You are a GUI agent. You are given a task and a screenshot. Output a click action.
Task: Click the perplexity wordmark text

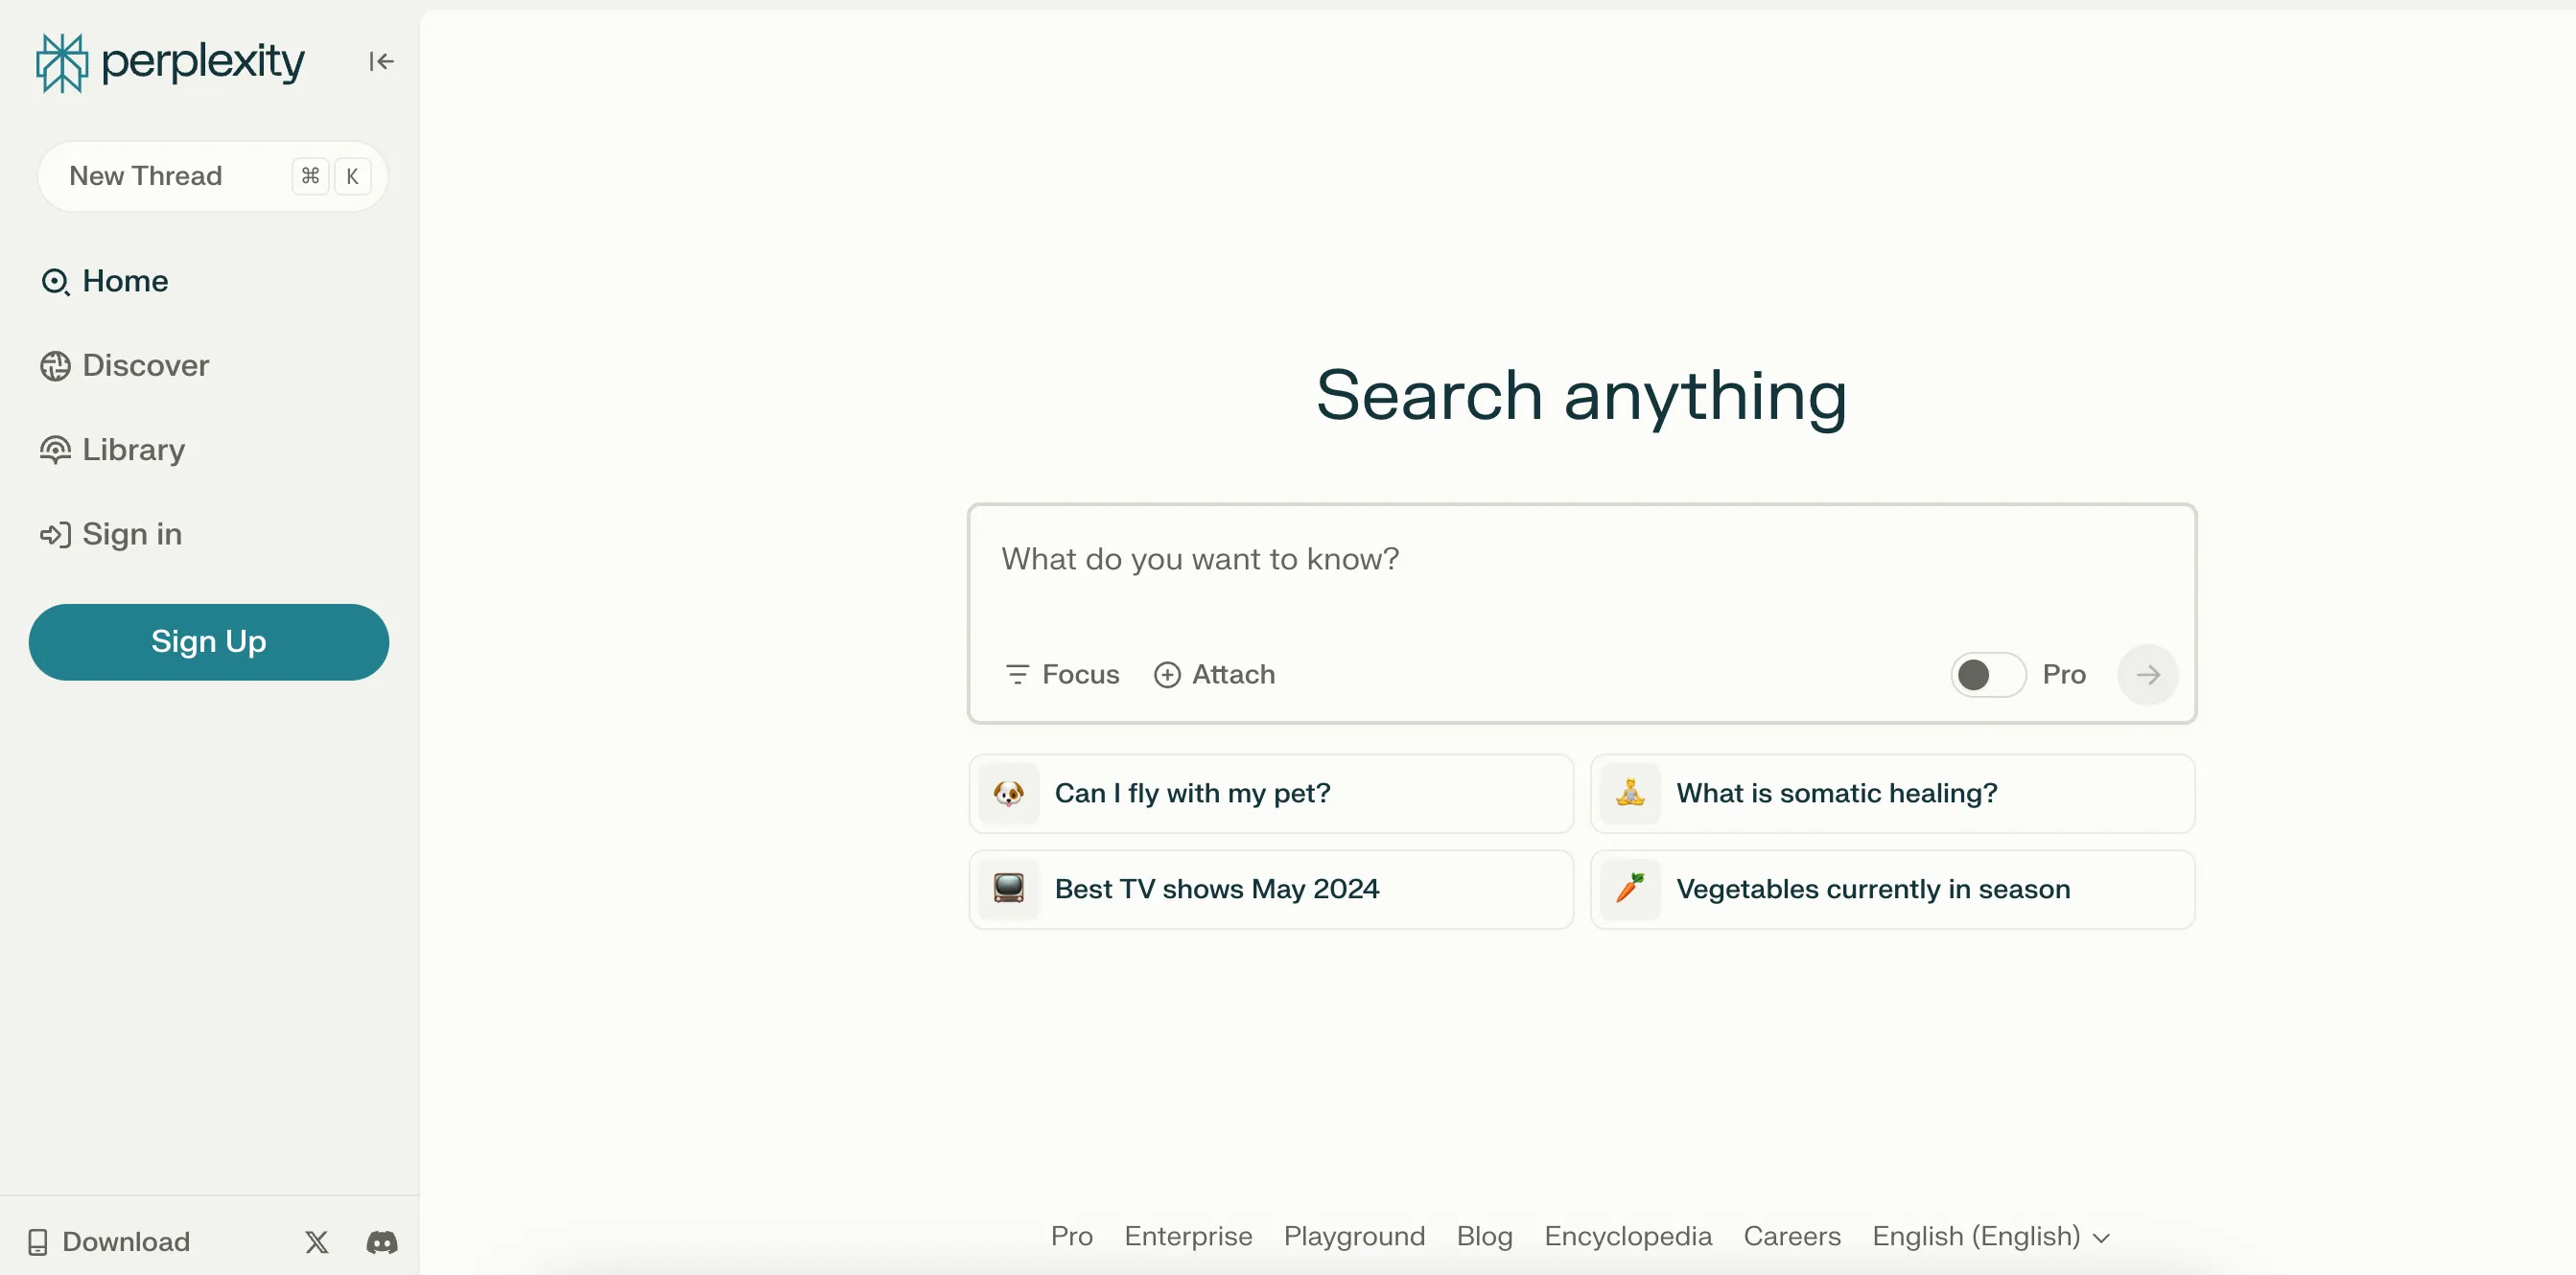[x=203, y=62]
